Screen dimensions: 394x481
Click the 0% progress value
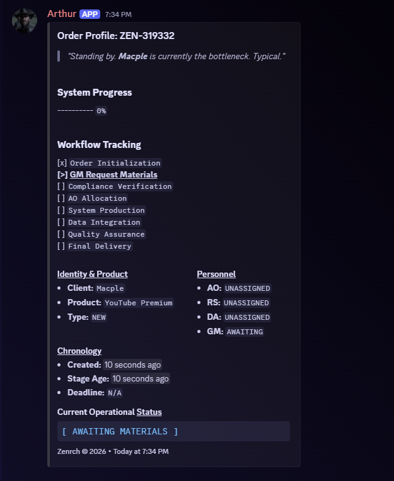(x=101, y=111)
